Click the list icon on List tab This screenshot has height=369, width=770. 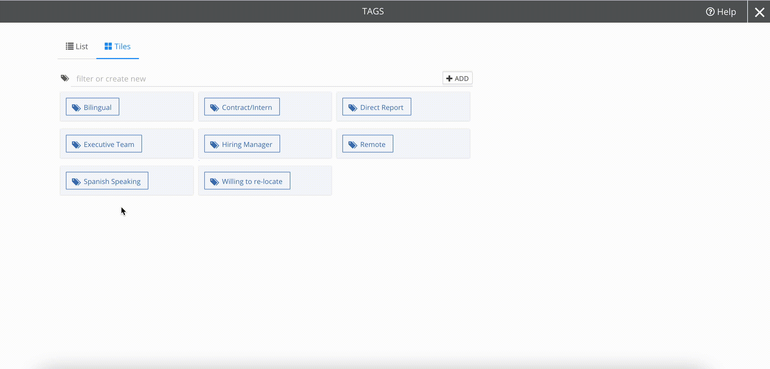pos(70,46)
